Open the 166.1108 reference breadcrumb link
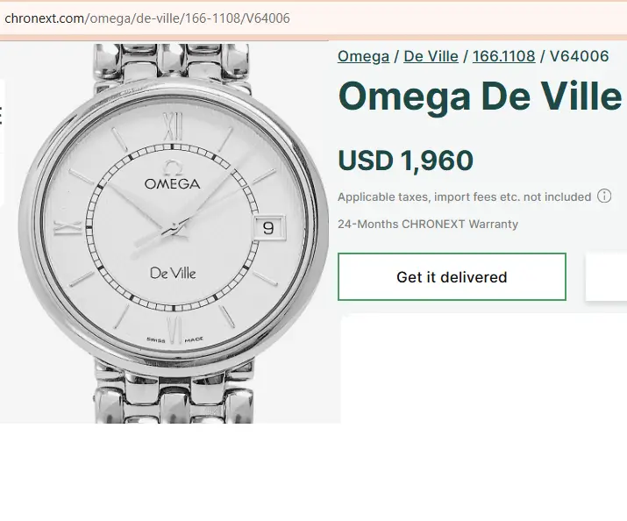The width and height of the screenshot is (627, 521). tap(503, 56)
